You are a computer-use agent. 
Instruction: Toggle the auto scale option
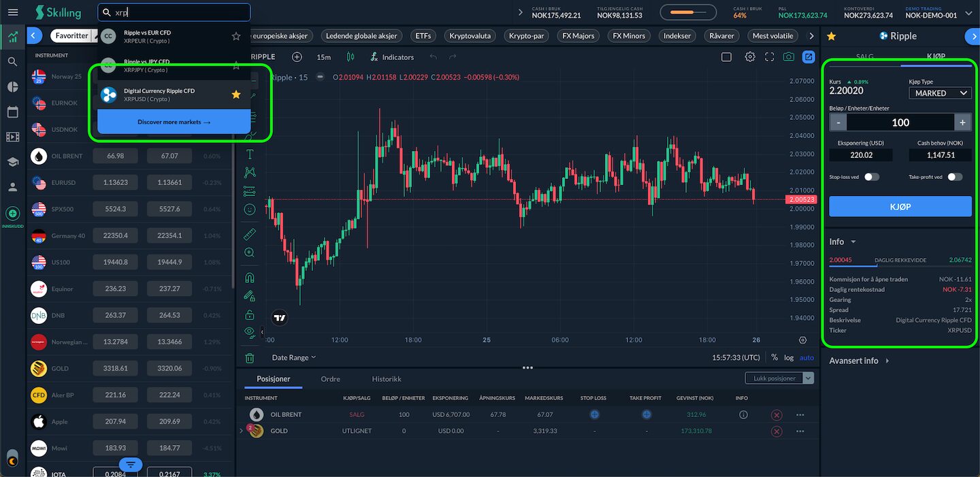point(806,357)
